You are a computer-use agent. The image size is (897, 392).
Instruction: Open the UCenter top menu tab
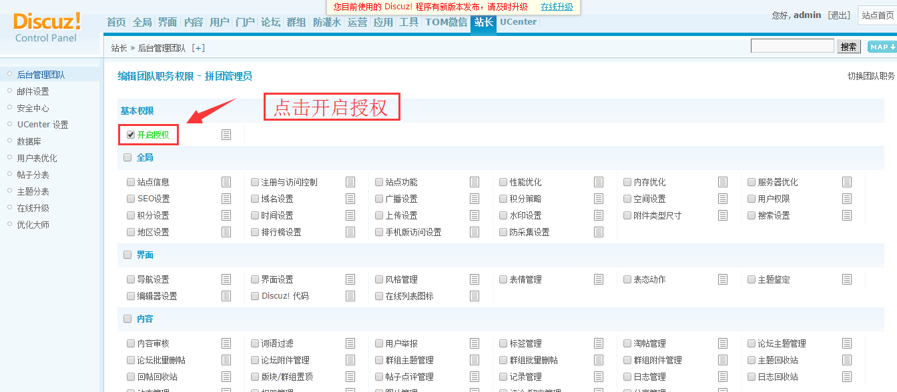click(x=518, y=22)
